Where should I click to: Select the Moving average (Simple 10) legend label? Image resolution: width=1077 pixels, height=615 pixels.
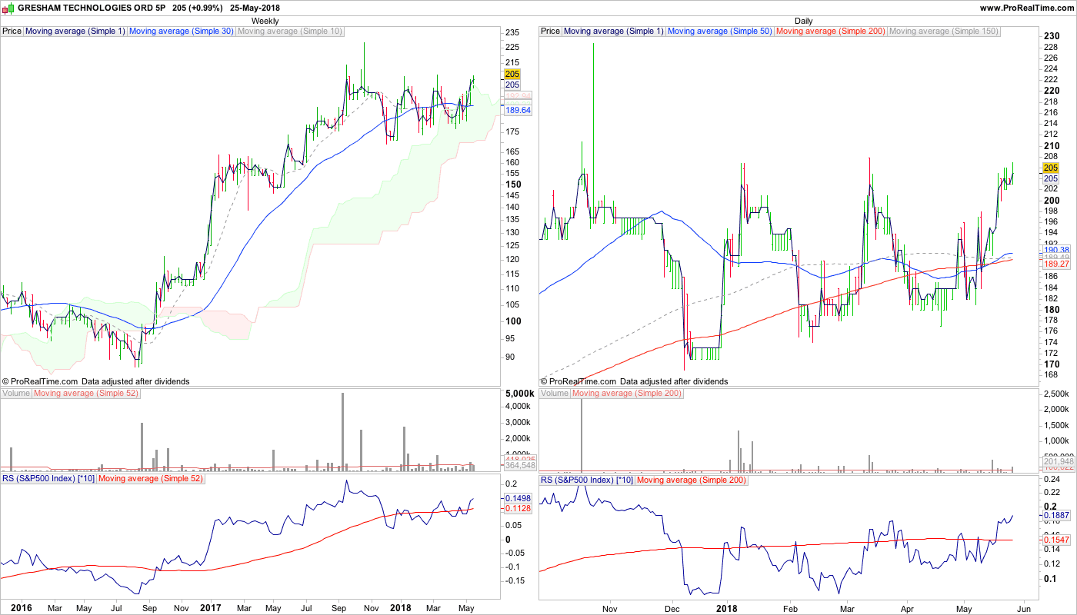tap(290, 32)
